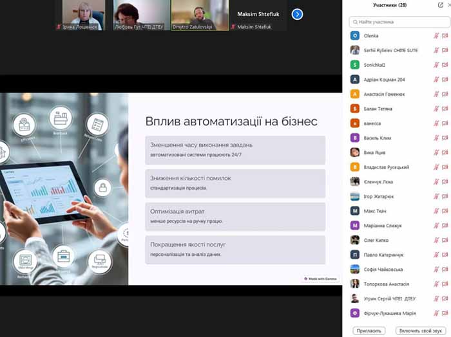Click the camera icon for Софія Чайковська
This screenshot has width=451, height=337.
tap(445, 269)
